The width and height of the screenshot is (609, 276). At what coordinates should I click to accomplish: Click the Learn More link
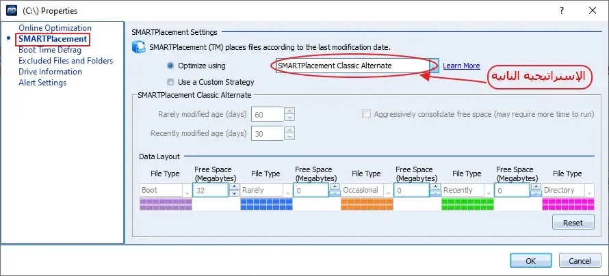coord(461,66)
